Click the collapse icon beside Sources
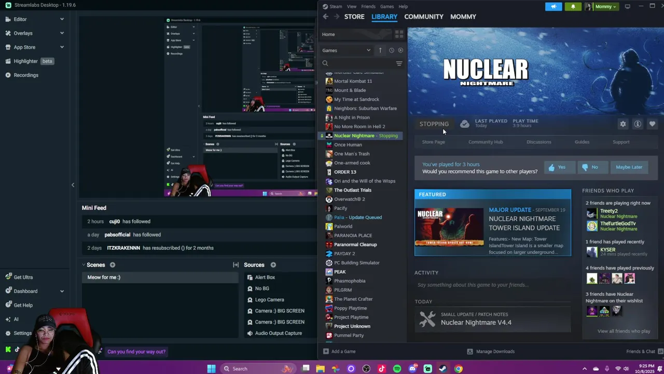Image resolution: width=664 pixels, height=374 pixels. point(236,265)
